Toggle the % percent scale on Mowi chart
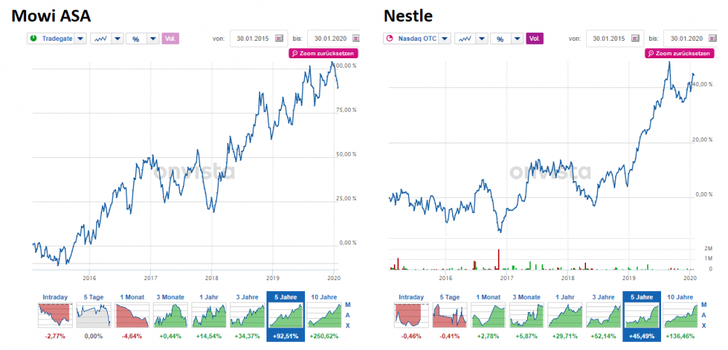 [136, 39]
